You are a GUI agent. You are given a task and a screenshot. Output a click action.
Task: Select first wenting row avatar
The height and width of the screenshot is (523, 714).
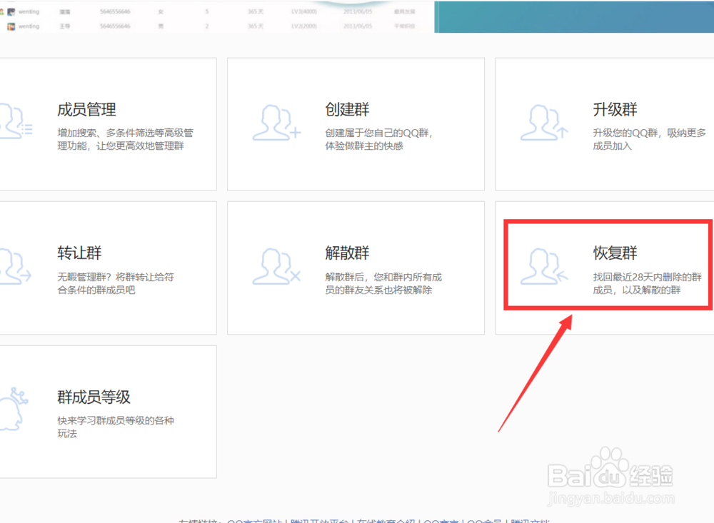pos(11,12)
